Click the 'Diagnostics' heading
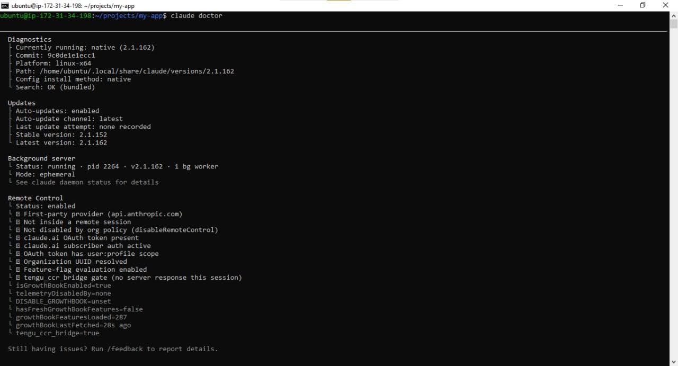The width and height of the screenshot is (678, 366). coord(30,40)
